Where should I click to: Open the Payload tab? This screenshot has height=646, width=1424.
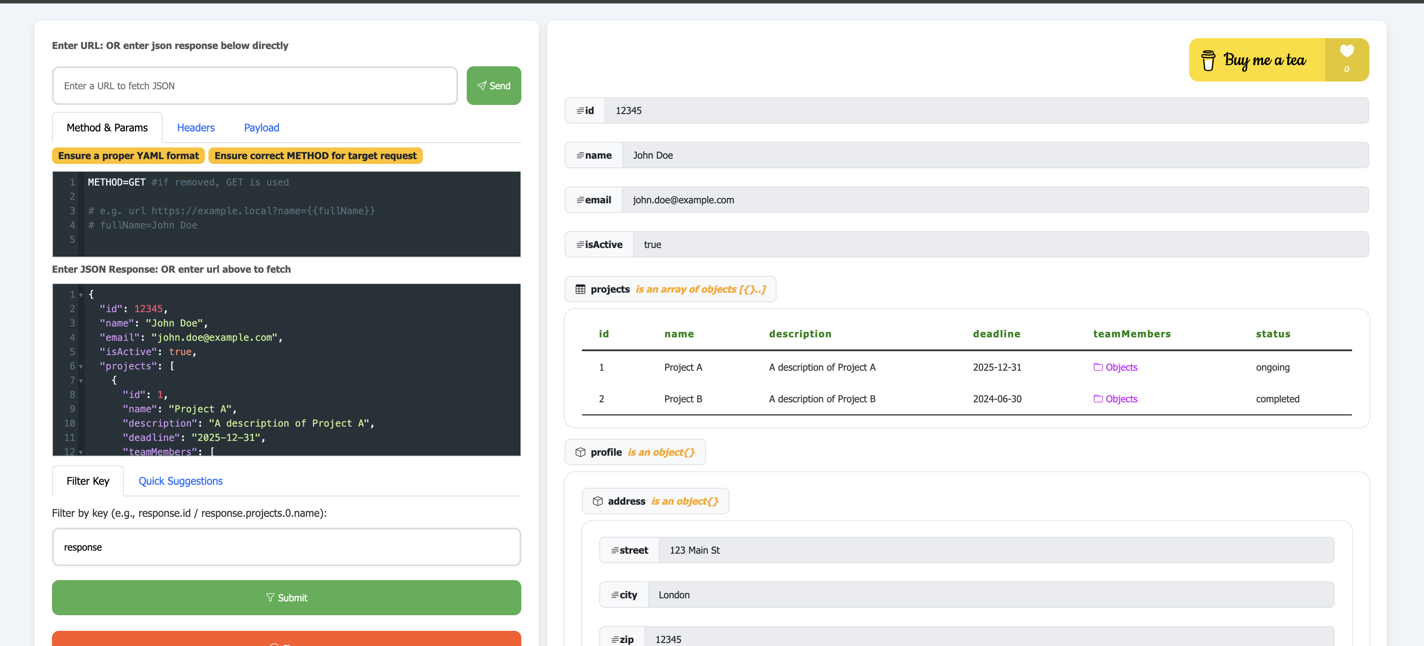pos(261,128)
